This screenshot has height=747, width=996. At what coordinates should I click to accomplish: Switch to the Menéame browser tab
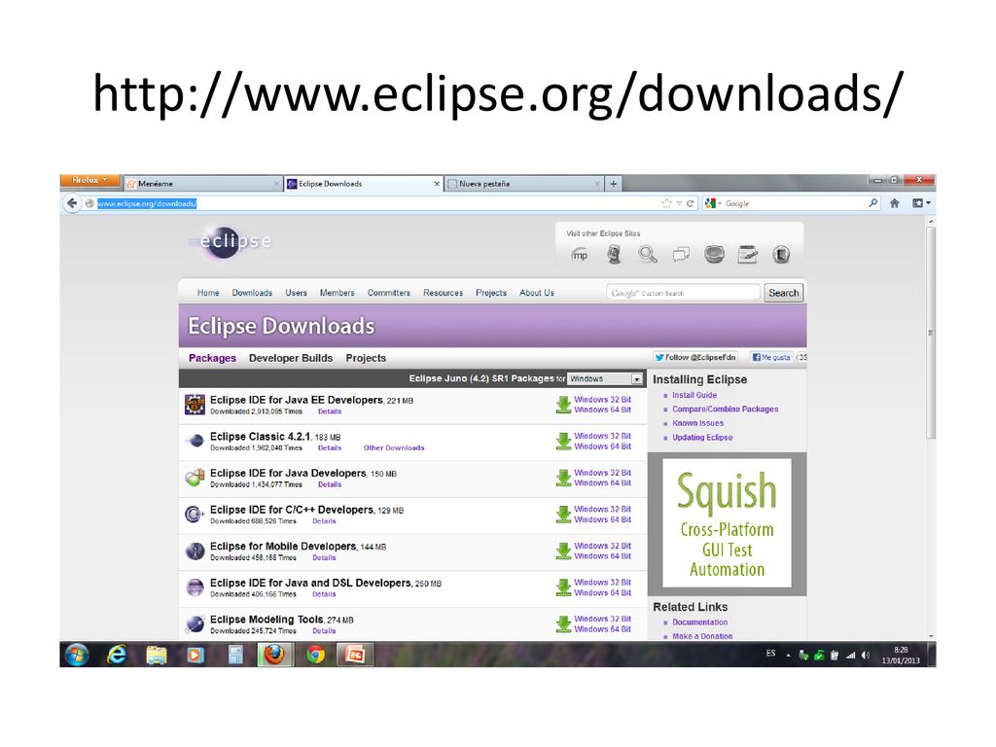click(203, 184)
